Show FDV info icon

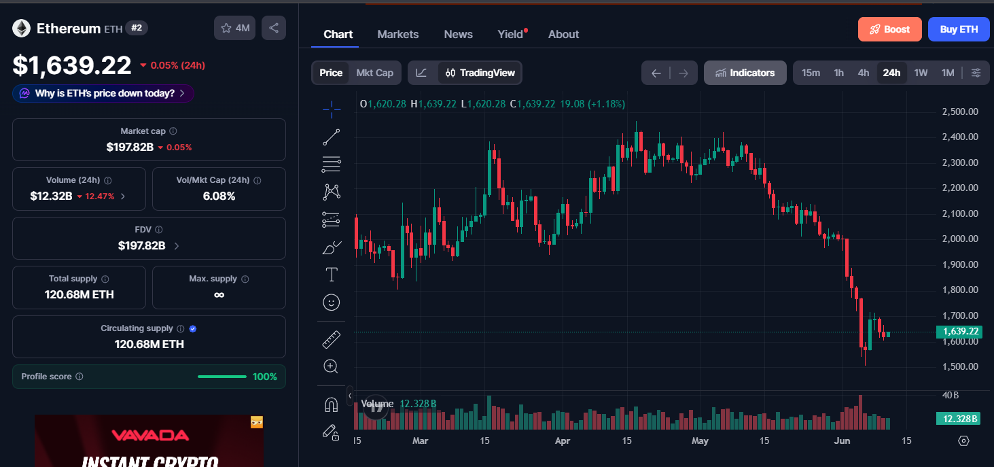(x=158, y=230)
